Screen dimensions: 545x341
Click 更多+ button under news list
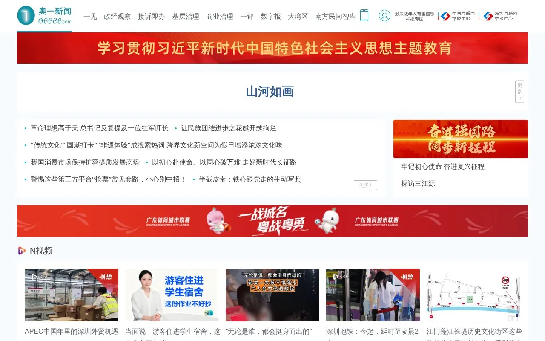coord(365,185)
